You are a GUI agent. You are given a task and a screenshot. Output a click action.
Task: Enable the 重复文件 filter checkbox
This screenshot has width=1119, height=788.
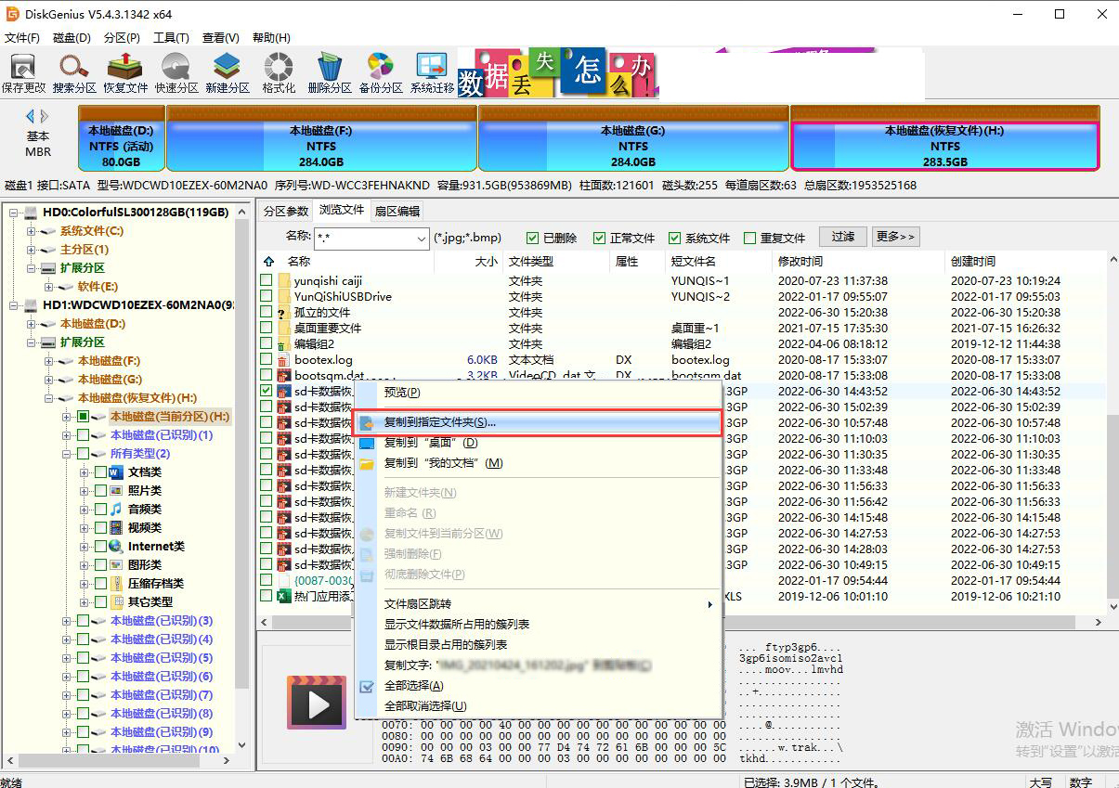[x=750, y=238]
